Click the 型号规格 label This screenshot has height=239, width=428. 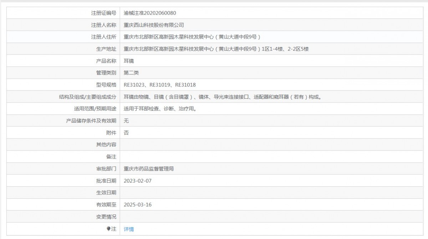tap(106, 85)
